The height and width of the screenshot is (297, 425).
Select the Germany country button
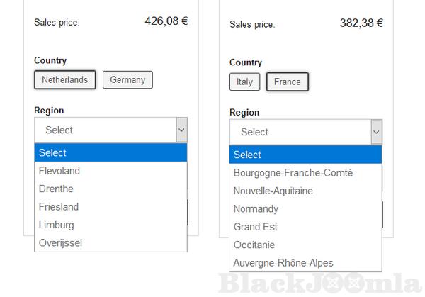[x=127, y=80]
